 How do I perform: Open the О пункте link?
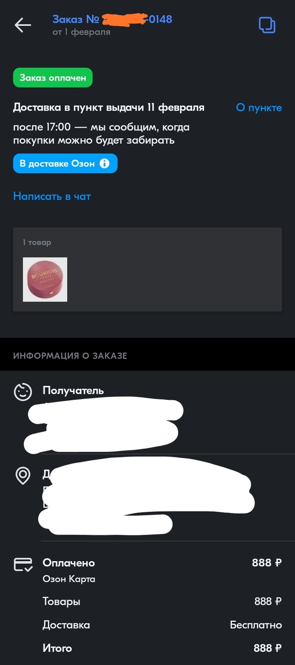click(259, 108)
